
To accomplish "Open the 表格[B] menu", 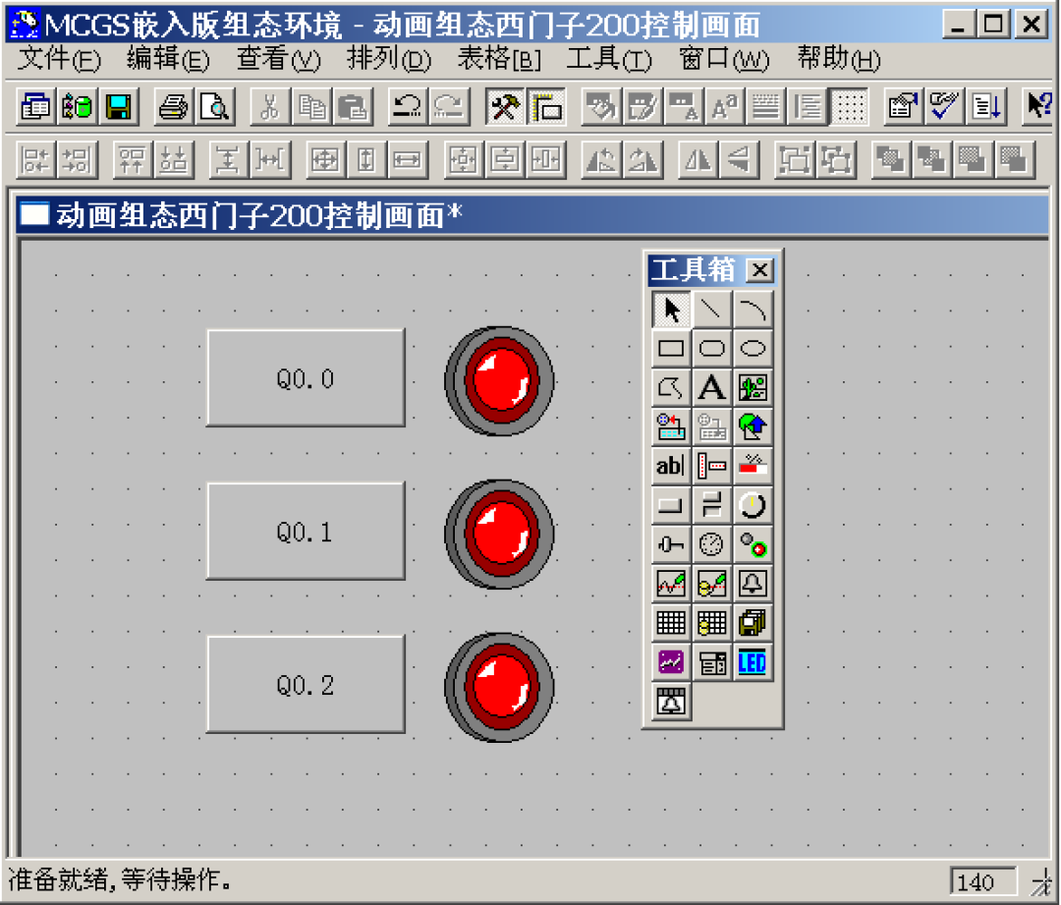I will [499, 59].
